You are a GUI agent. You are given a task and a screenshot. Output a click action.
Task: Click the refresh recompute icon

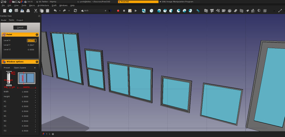pos(75,11)
